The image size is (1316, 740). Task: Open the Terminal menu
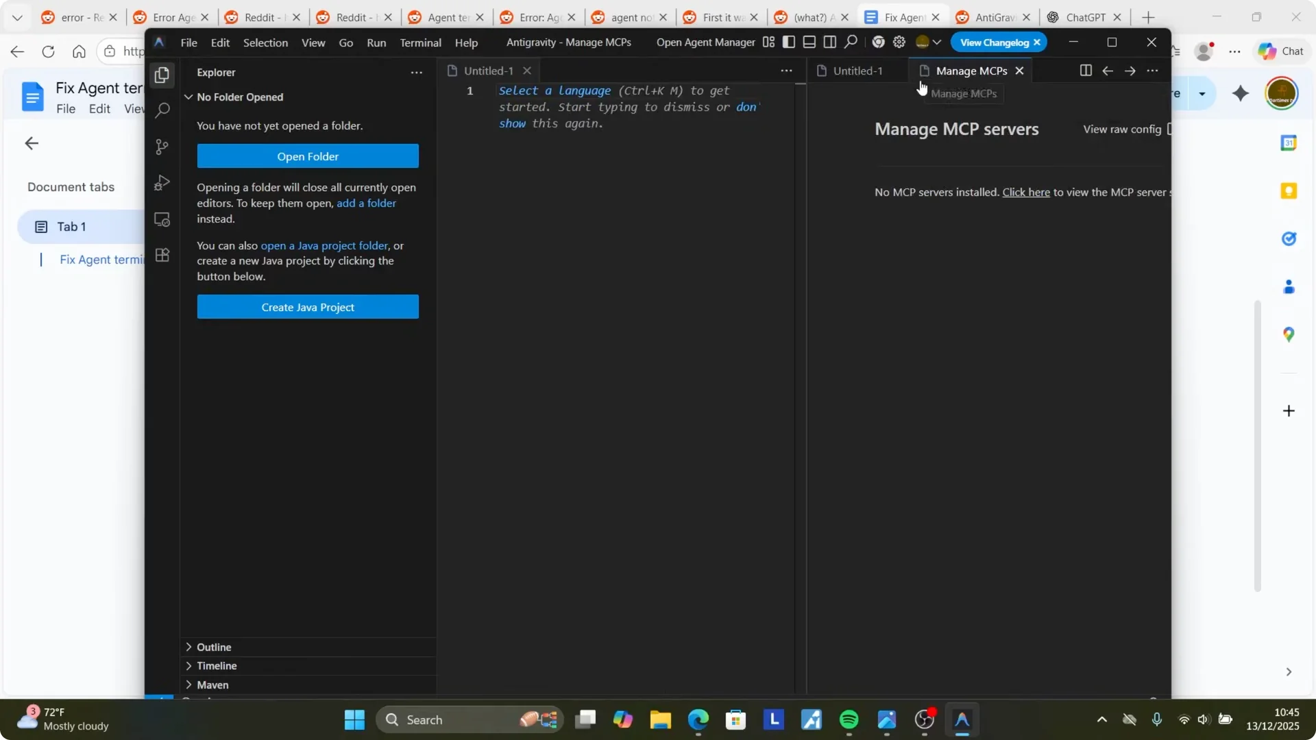420,42
